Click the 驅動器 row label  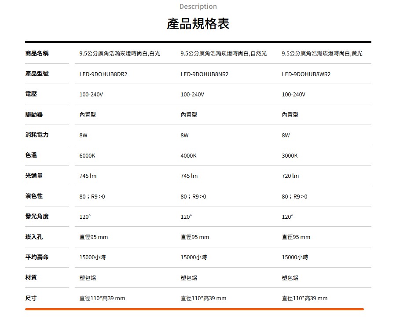(x=34, y=114)
